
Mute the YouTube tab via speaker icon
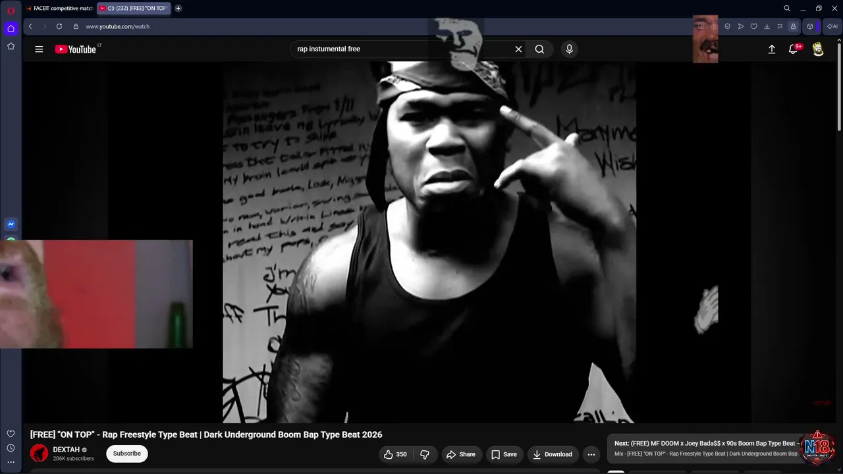111,9
